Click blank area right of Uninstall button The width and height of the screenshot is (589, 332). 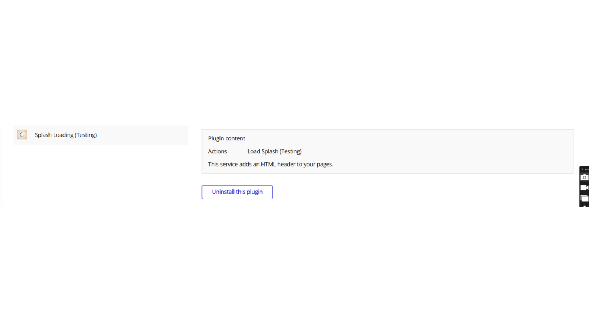pyautogui.click(x=395, y=192)
